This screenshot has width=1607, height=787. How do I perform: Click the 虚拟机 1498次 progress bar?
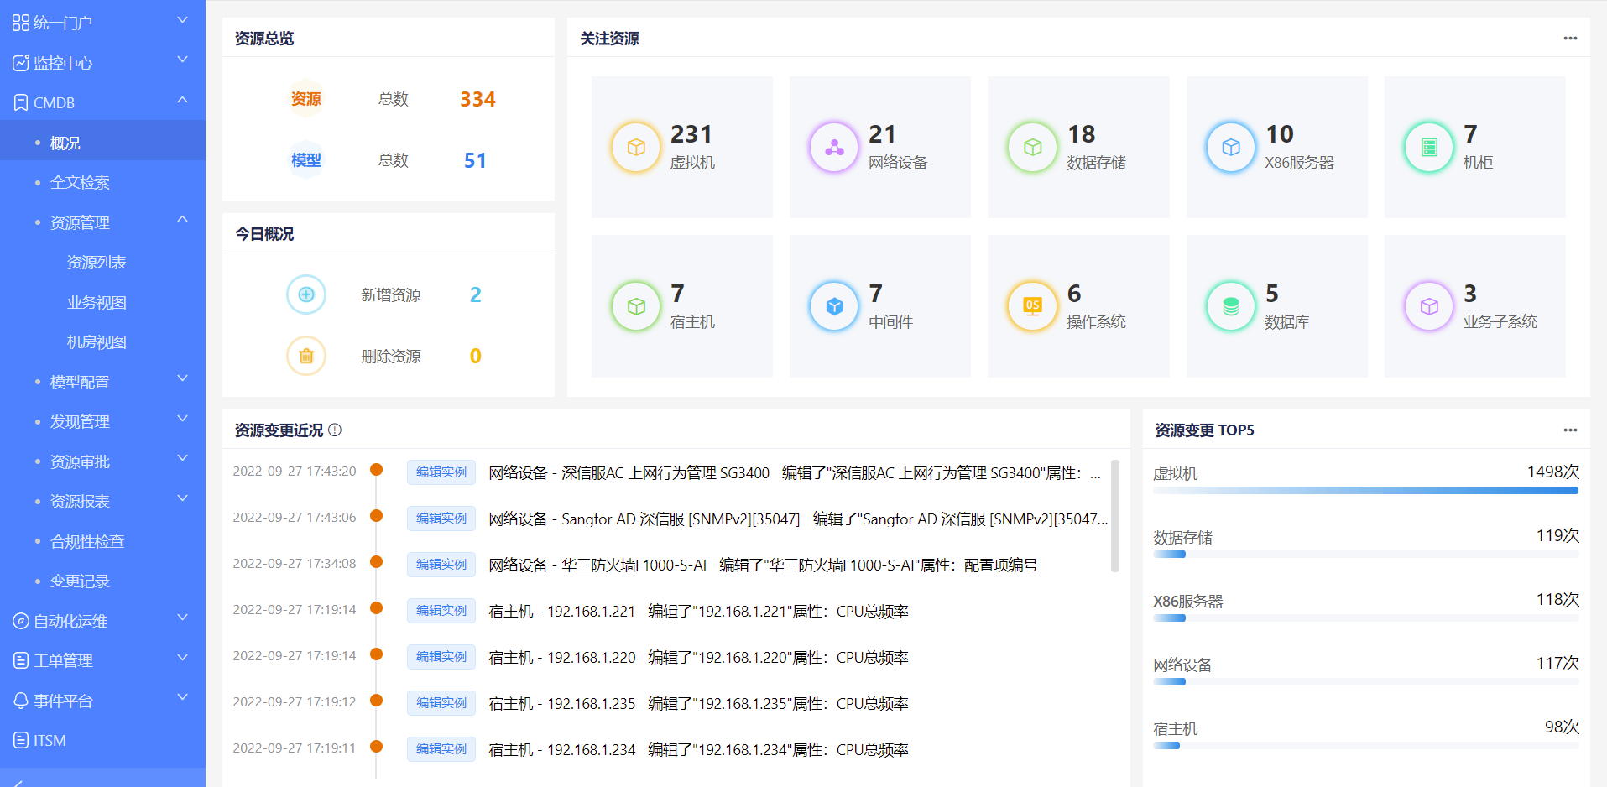point(1365,491)
